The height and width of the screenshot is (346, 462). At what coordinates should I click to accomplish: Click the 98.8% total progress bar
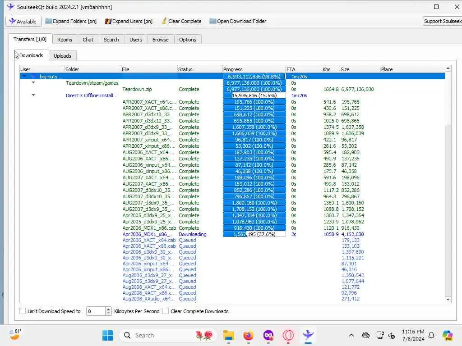point(254,77)
